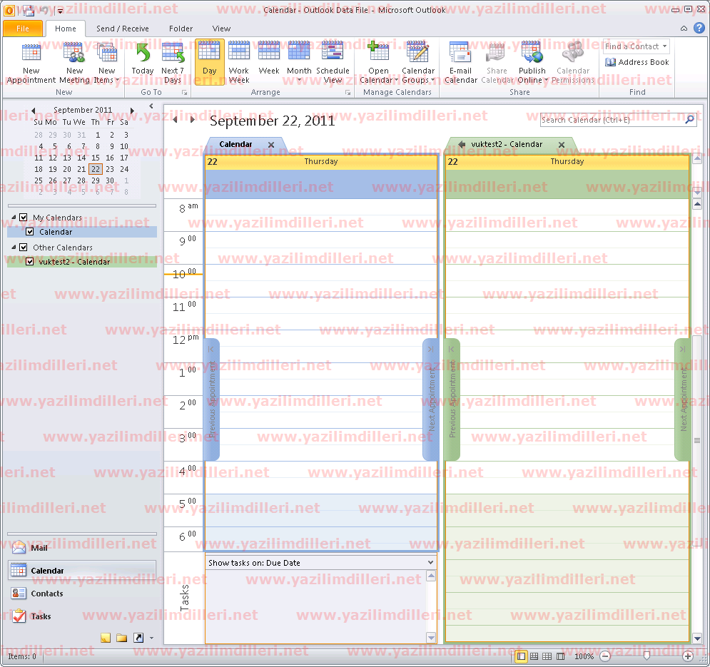This screenshot has width=710, height=667.
Task: Open Folder List from navigation icons
Action: pyautogui.click(x=122, y=638)
